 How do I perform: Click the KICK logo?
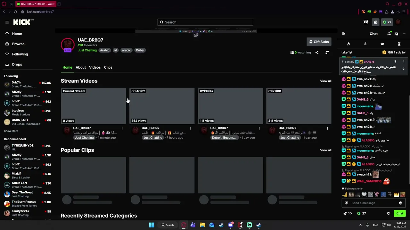pos(23,22)
